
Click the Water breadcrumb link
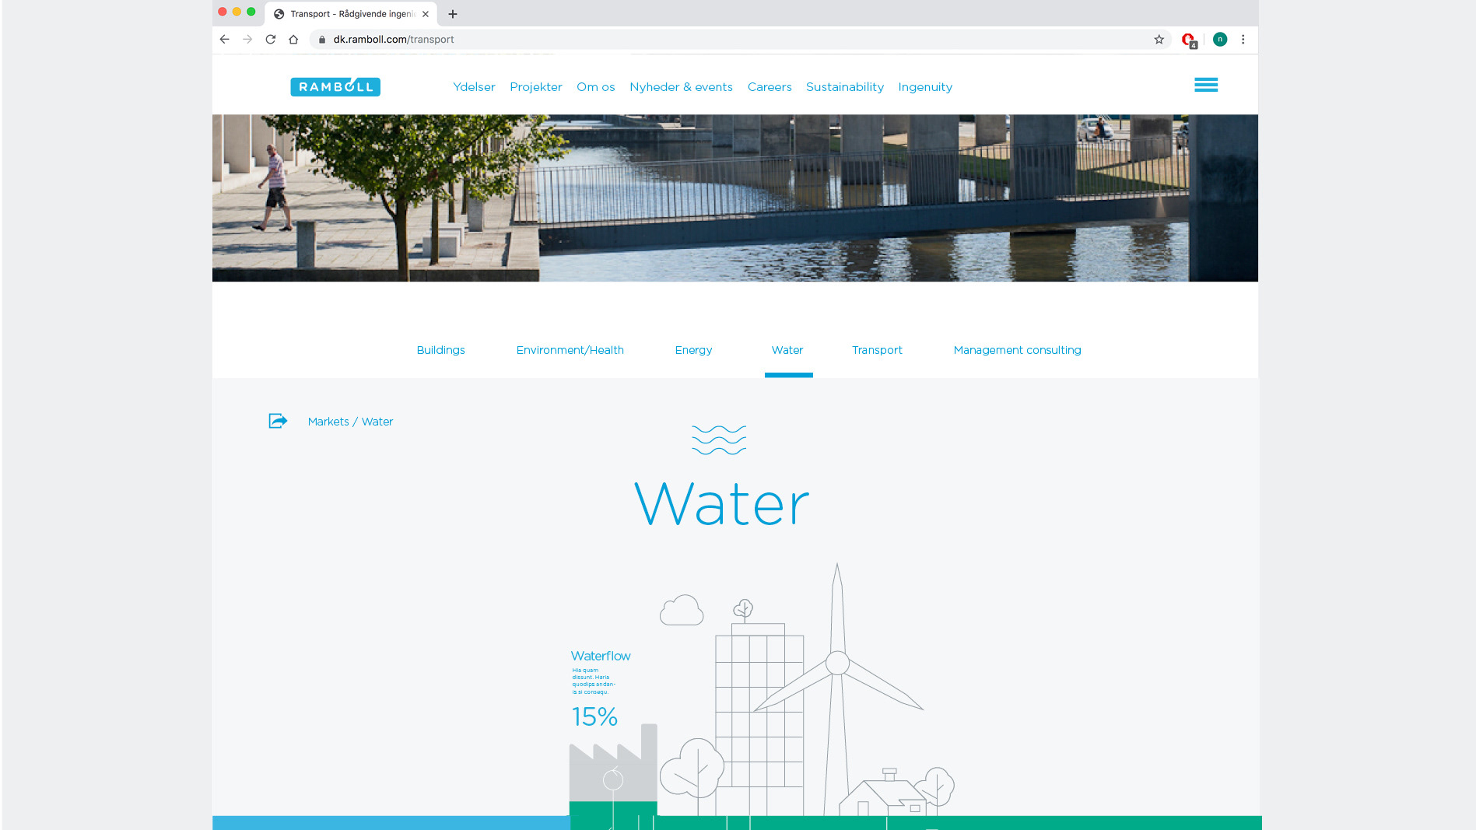coord(377,422)
